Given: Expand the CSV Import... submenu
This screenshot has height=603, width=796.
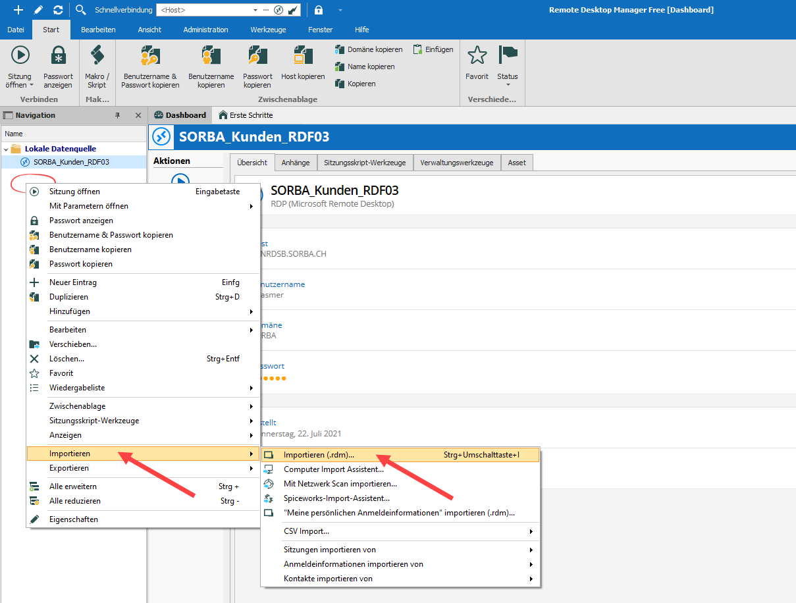Looking at the screenshot, I should (400, 531).
